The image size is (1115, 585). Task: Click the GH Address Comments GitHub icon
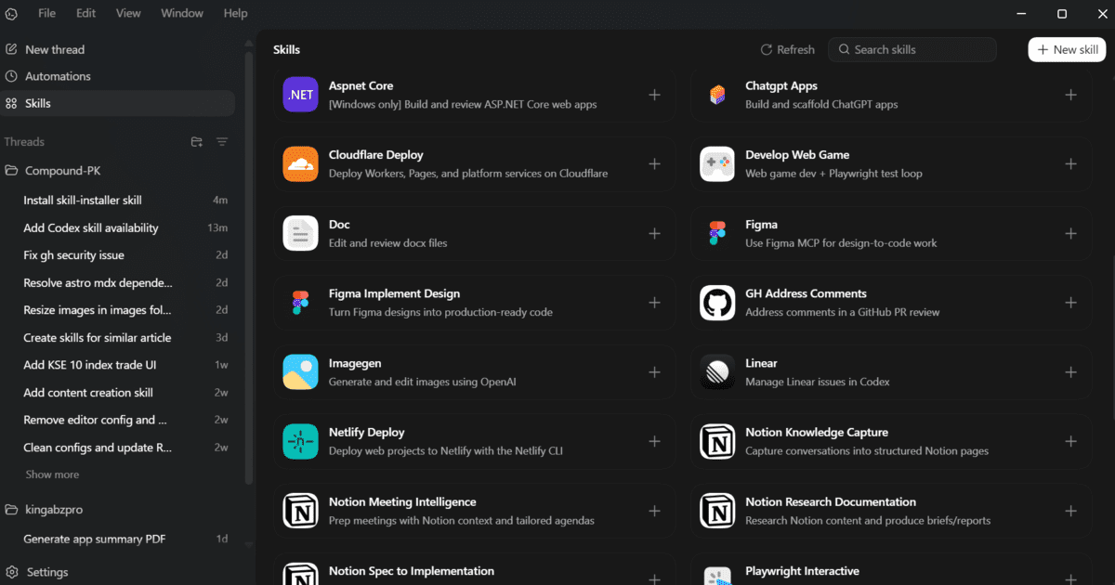click(x=716, y=303)
